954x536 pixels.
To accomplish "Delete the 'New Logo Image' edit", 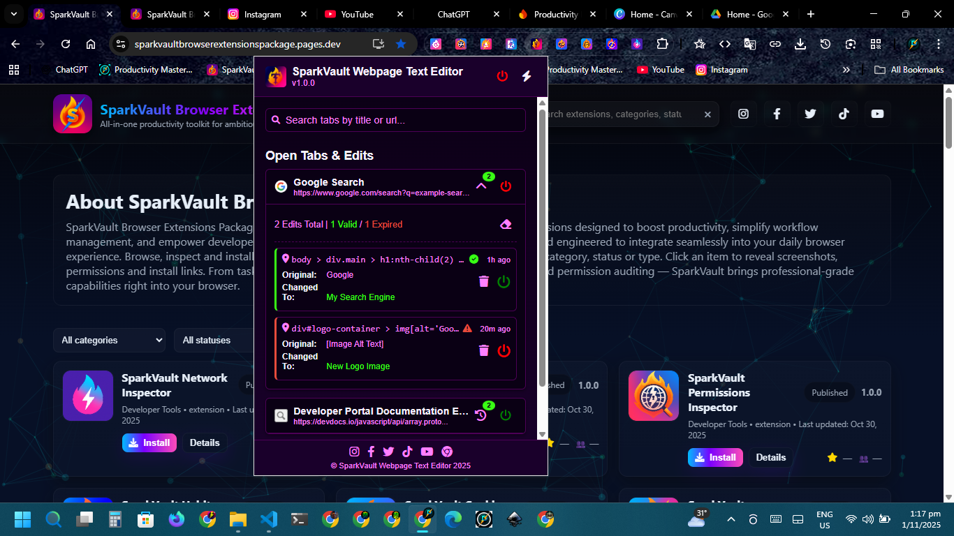I will coord(483,350).
